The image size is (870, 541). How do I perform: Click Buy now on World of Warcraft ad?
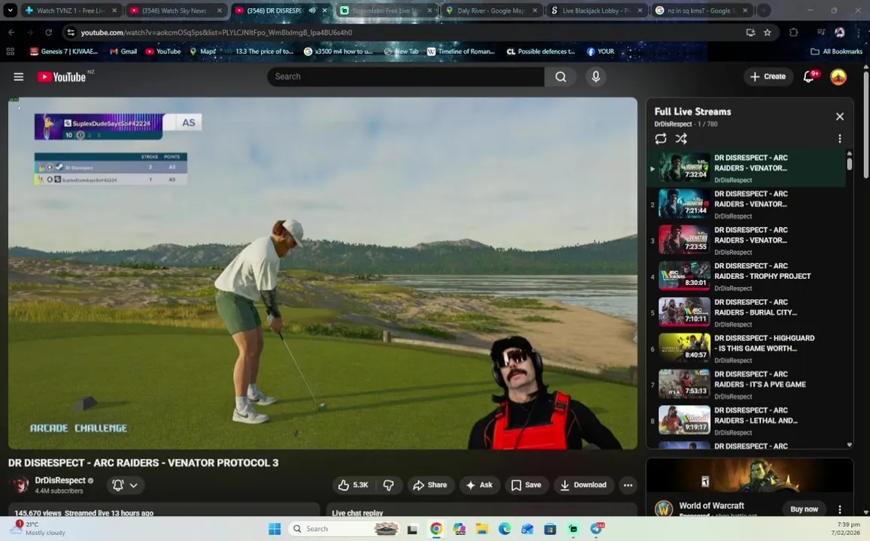coord(803,509)
